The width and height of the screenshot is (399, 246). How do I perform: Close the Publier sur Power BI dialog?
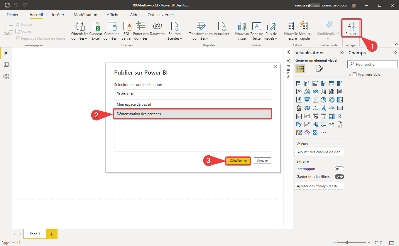(x=275, y=67)
